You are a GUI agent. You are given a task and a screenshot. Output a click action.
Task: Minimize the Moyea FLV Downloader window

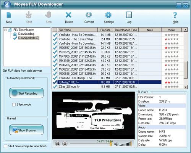tap(179, 5)
